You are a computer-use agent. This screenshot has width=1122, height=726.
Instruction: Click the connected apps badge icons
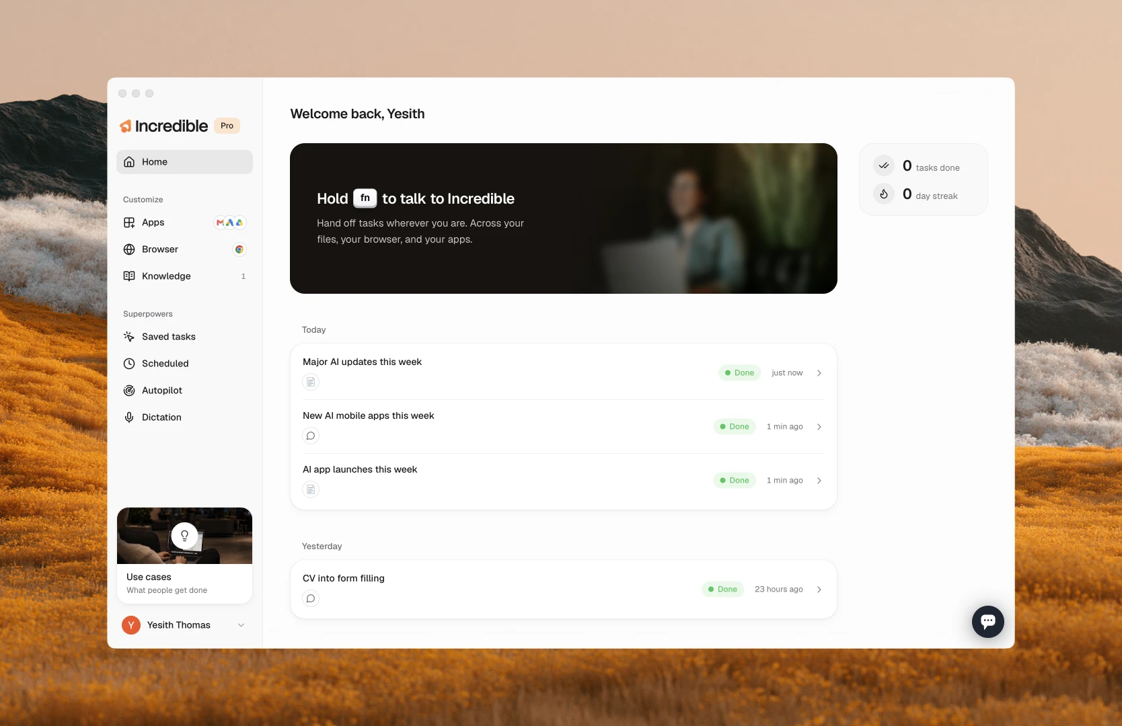pos(229,223)
